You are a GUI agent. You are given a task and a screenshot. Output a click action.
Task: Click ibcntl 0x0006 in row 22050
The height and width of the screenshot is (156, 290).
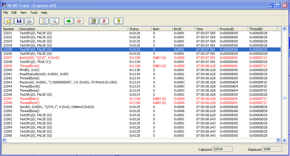[x=179, y=111]
